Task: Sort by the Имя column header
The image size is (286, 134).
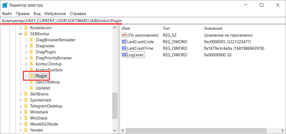Action: [x=141, y=28]
